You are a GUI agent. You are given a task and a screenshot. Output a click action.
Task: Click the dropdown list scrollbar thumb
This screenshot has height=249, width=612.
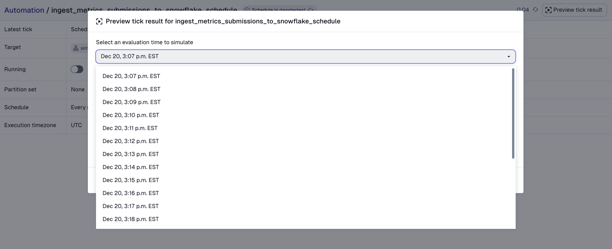[513, 113]
